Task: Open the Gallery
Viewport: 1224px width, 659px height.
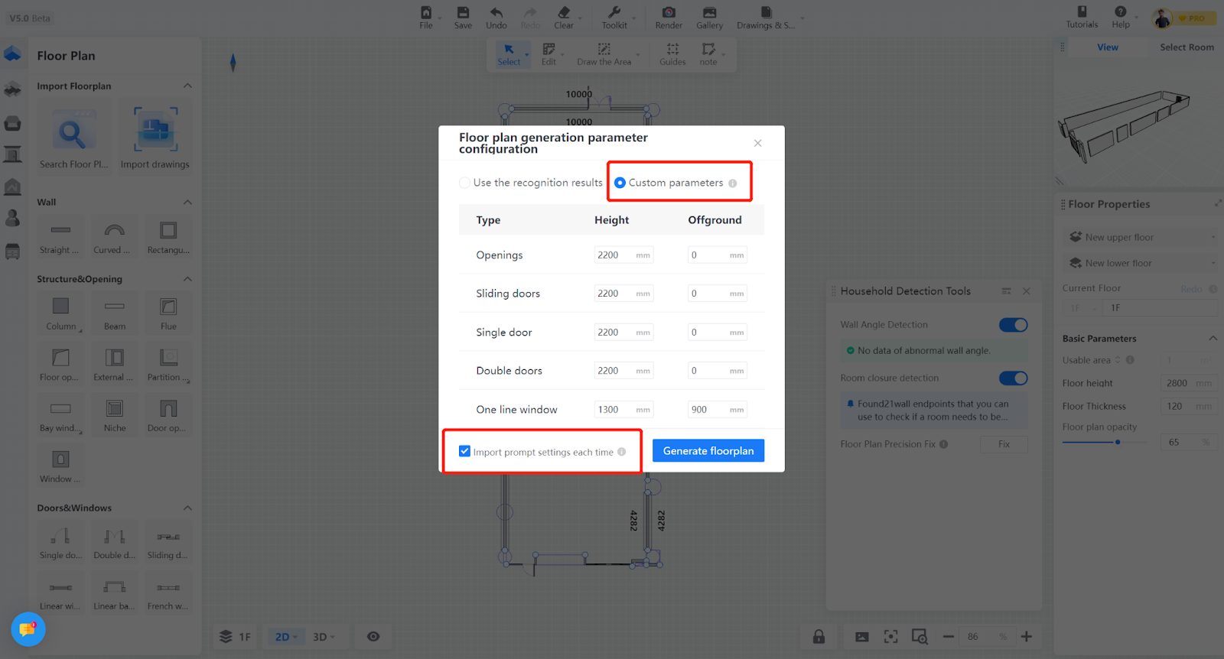Action: pyautogui.click(x=709, y=18)
